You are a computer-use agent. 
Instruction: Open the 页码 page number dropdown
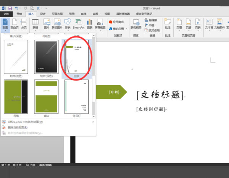[198, 25]
